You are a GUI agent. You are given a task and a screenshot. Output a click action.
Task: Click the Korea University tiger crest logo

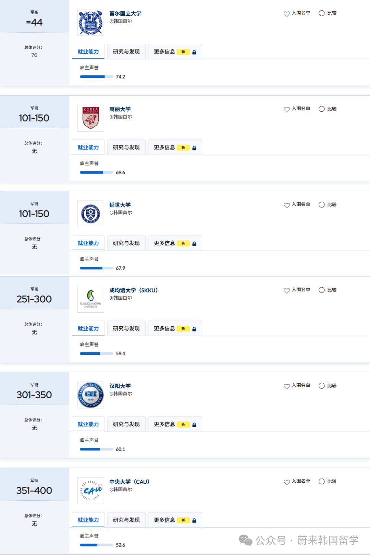pos(90,118)
